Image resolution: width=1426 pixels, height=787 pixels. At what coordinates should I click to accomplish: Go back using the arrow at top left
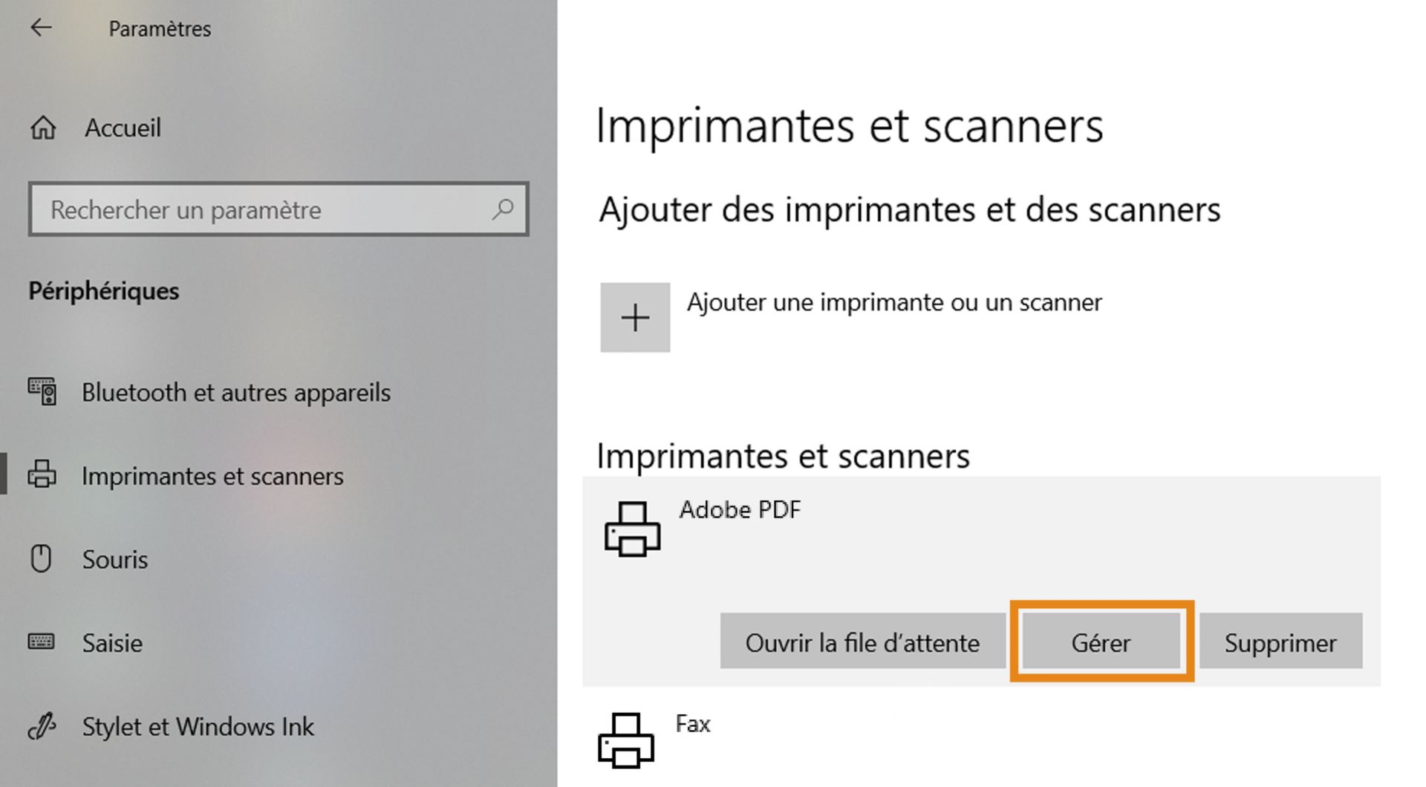[x=39, y=27]
